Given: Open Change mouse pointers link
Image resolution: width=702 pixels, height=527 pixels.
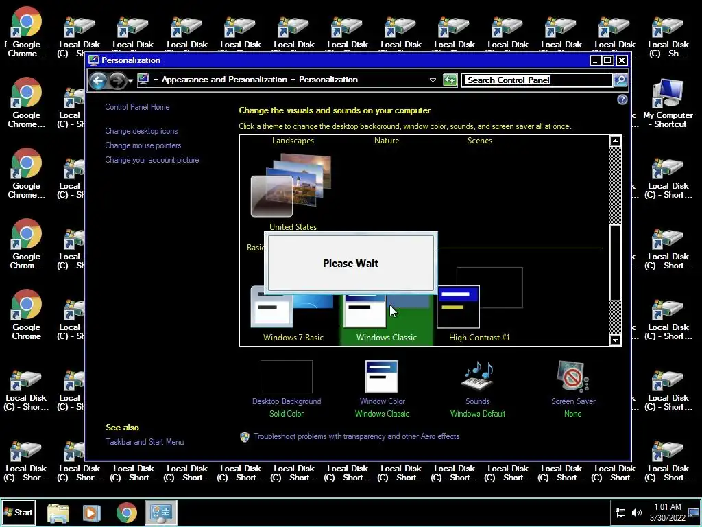Looking at the screenshot, I should coord(143,145).
